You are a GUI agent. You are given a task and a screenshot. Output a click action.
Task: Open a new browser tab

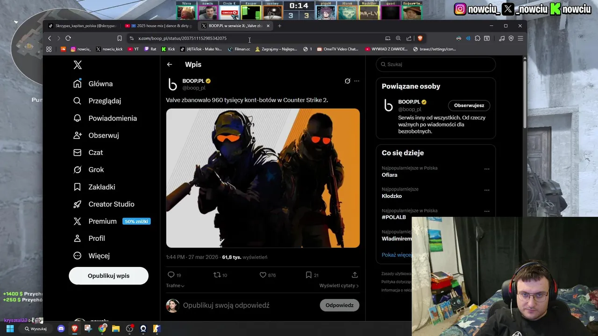(x=279, y=26)
